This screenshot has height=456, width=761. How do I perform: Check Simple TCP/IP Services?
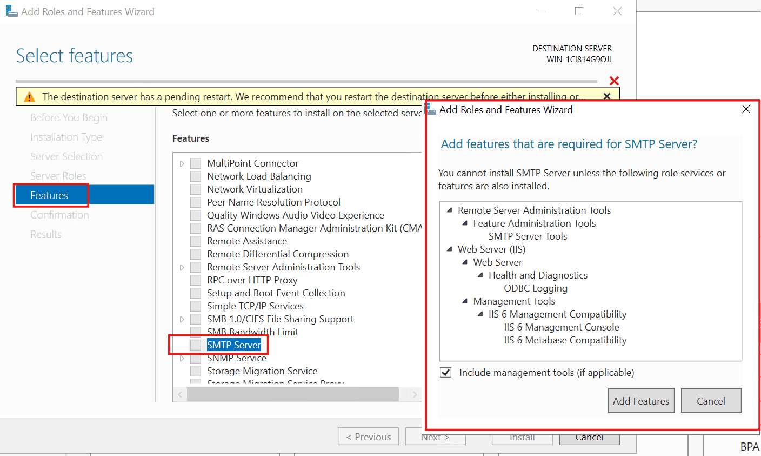(x=195, y=306)
